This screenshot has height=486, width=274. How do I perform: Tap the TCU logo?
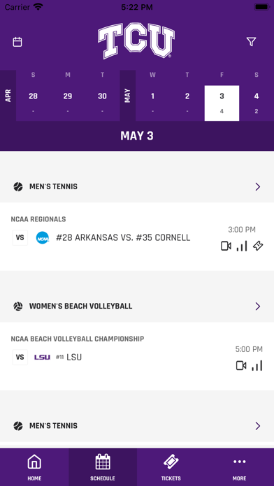coord(136,40)
